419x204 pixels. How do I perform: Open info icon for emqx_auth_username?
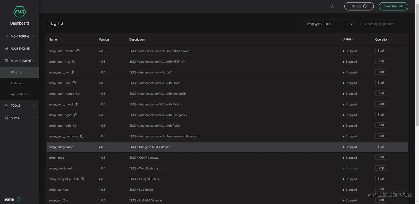point(82,136)
